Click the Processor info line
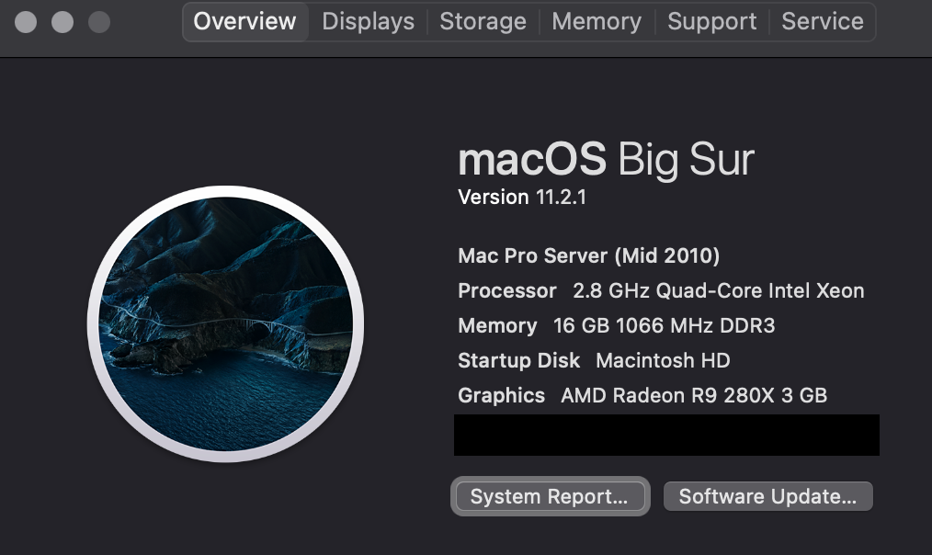This screenshot has width=932, height=555. 661,291
